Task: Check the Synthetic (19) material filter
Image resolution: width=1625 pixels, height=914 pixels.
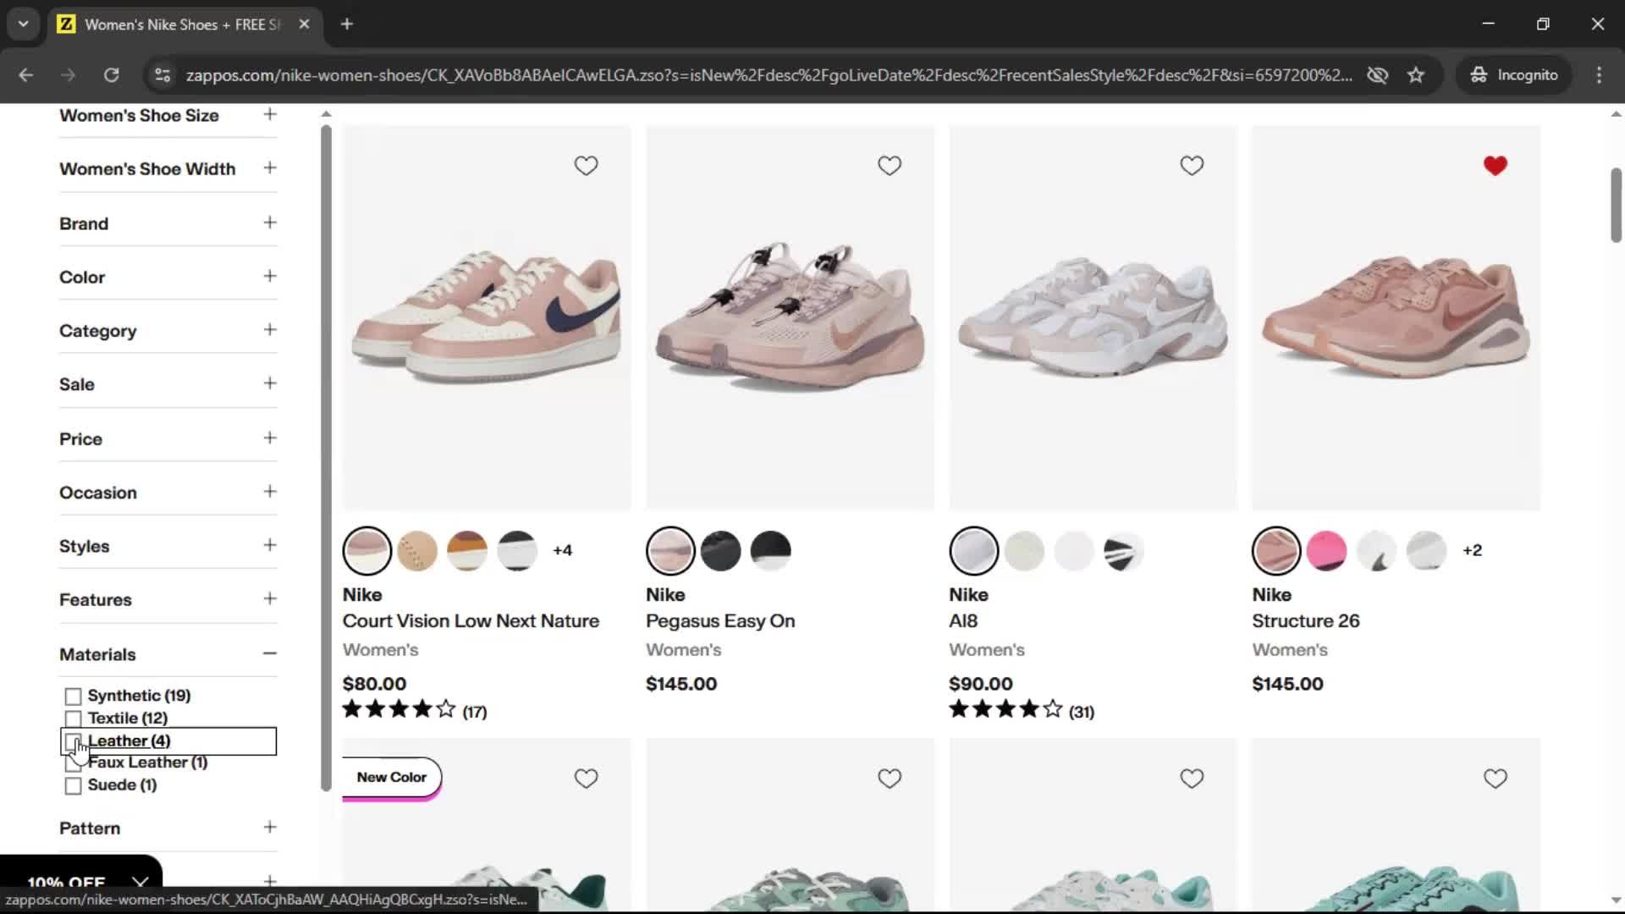Action: pyautogui.click(x=73, y=696)
